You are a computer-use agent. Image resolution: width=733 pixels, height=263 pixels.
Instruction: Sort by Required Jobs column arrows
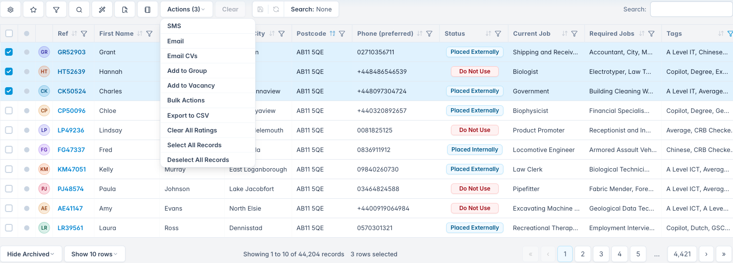tap(642, 34)
